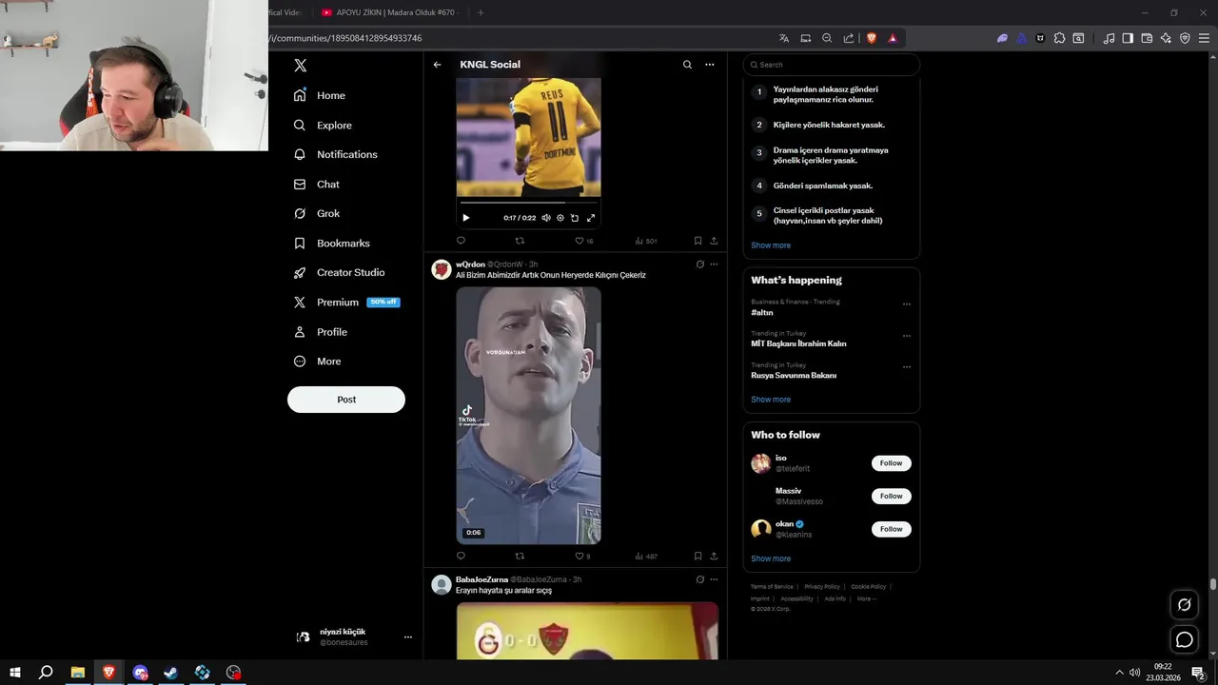The image size is (1218, 685).
Task: Open Grok actions on wQrdon's post
Action: [699, 264]
